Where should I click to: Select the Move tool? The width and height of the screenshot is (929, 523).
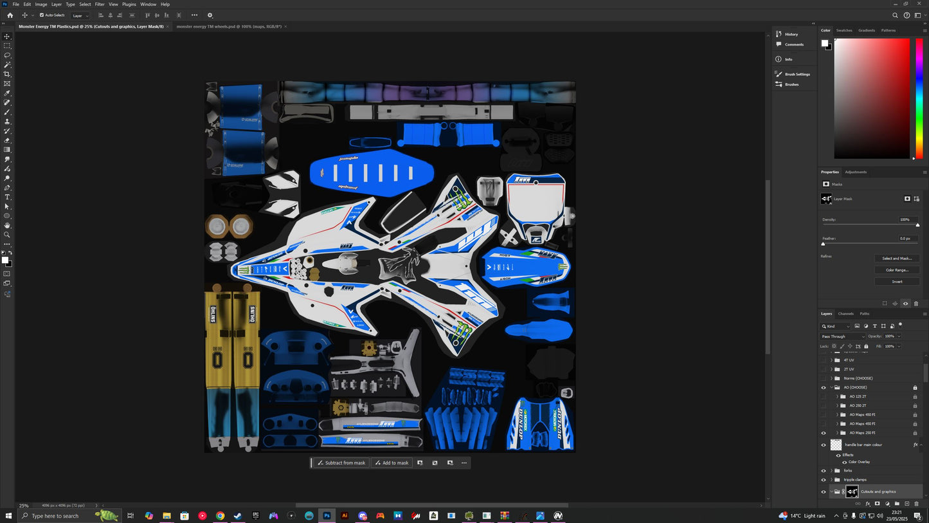(7, 37)
